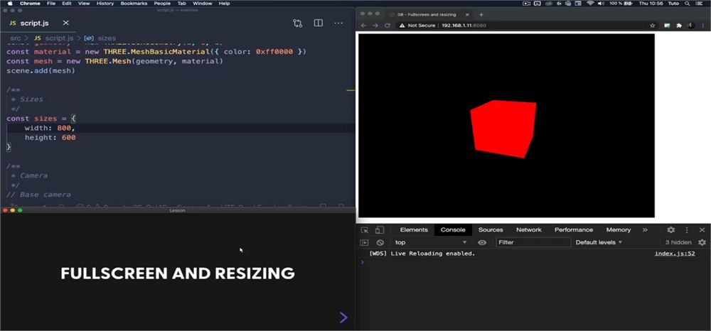
Task: Click the console Filter field
Action: point(533,243)
